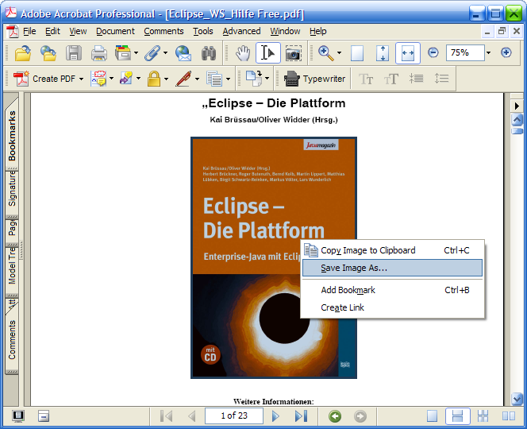Expand the Zoom tool dropdown arrow

(x=339, y=52)
